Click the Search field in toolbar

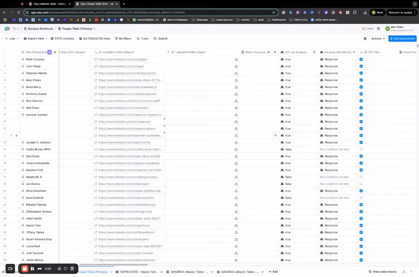pyautogui.click(x=160, y=39)
